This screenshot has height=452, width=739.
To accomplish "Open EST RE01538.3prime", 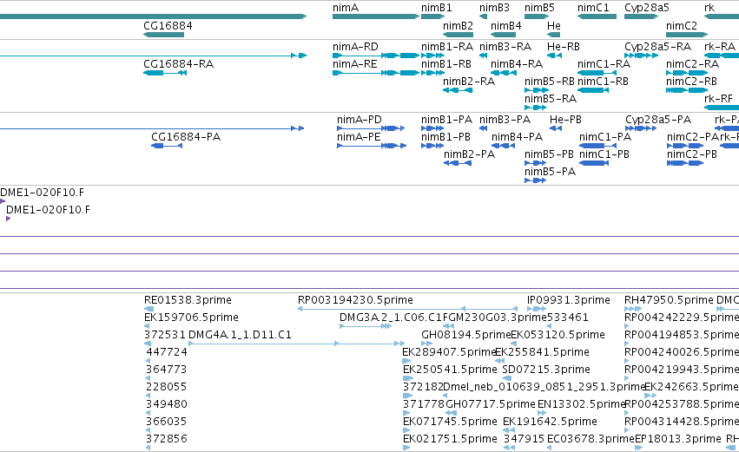I will (x=149, y=309).
